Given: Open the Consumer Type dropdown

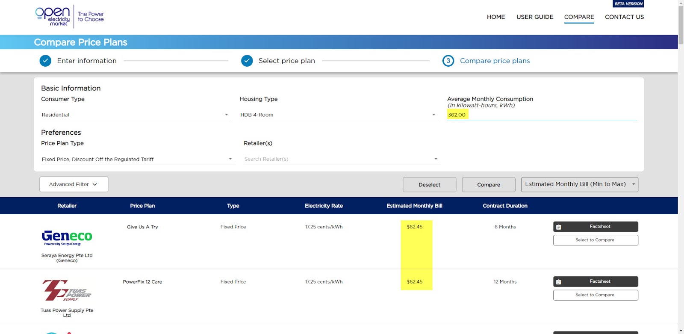Looking at the screenshot, I should [x=136, y=115].
